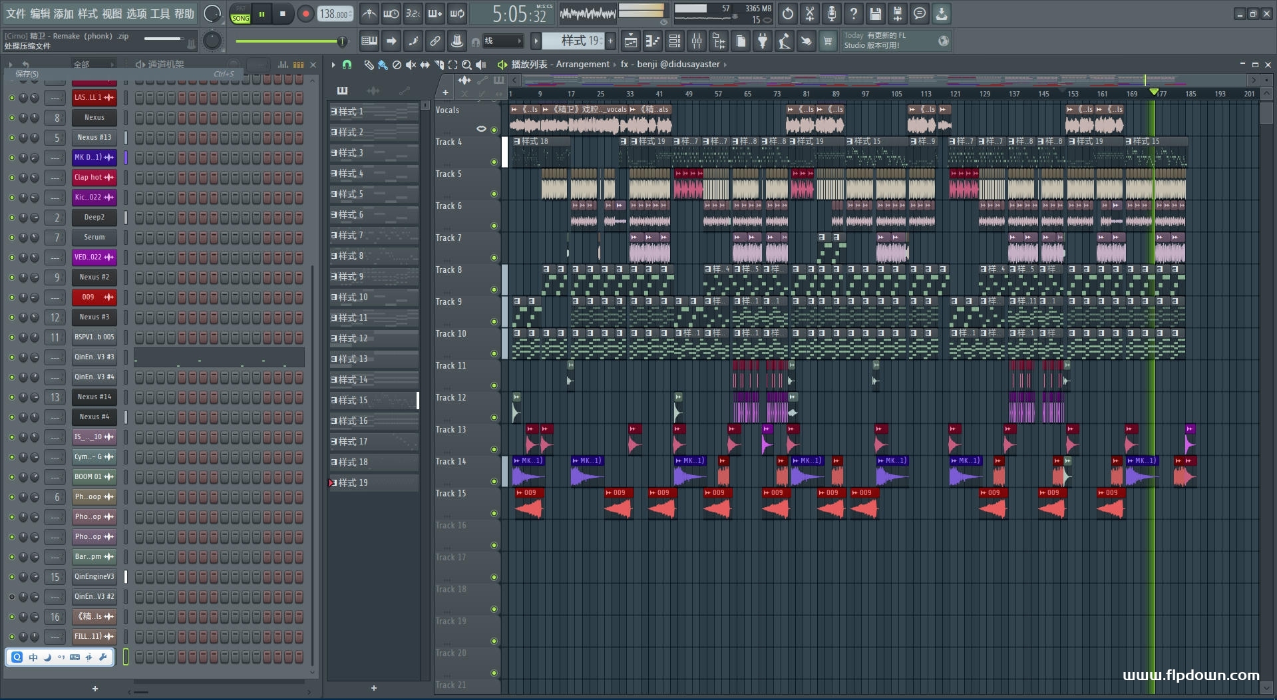
Task: Click the metronome icon in the toolbar
Action: (x=369, y=13)
